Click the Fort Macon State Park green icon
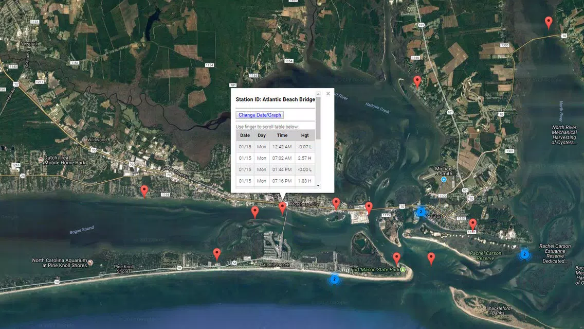 pos(403,269)
